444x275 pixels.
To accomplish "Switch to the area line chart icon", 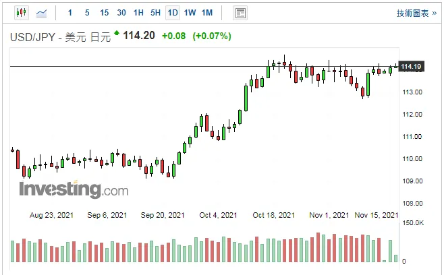I will tap(41, 13).
